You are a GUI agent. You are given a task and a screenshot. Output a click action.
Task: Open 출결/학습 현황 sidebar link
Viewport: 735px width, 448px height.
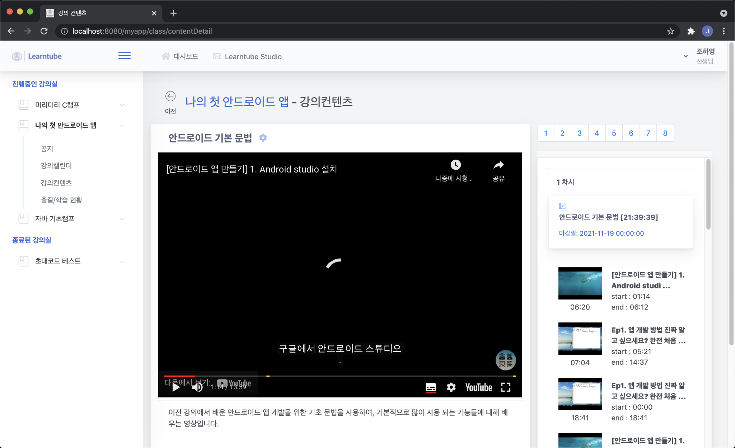(x=61, y=200)
